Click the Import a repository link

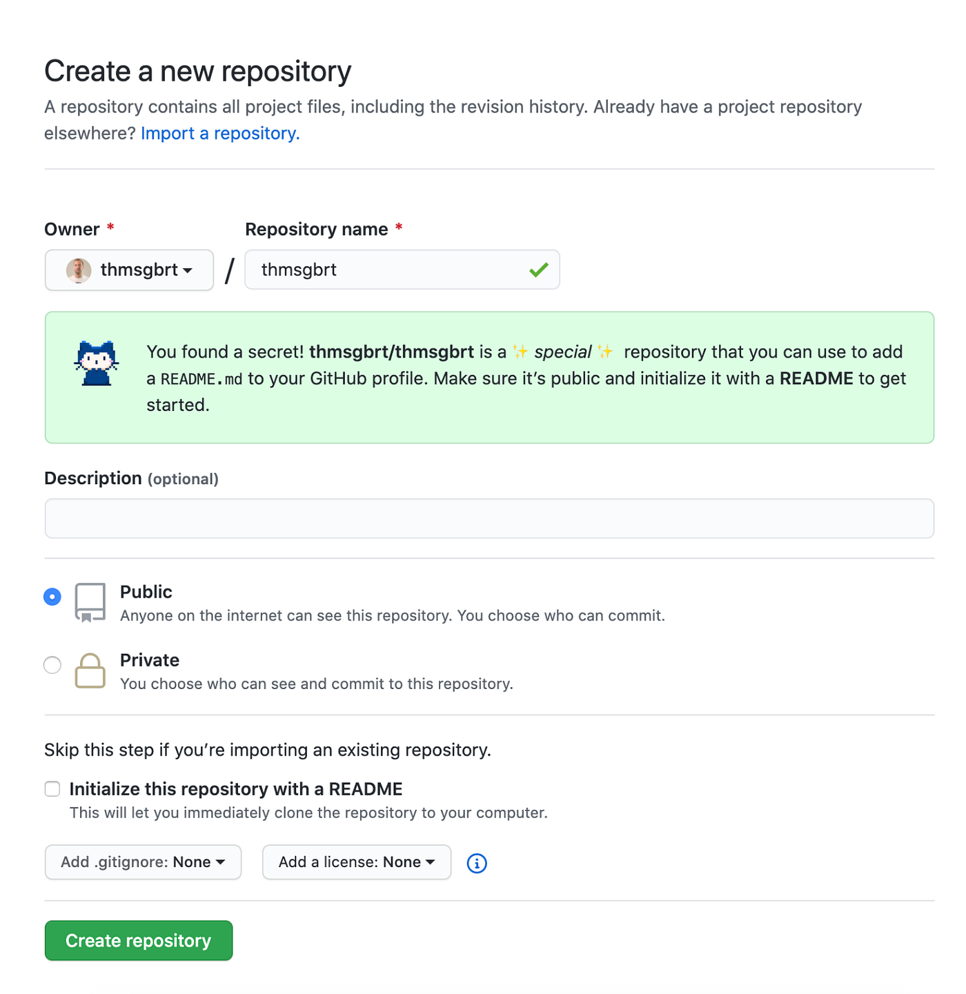[x=219, y=132]
